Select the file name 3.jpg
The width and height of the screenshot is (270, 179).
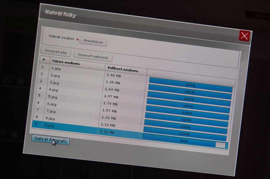coord(54,83)
